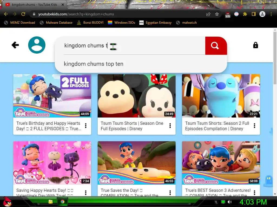This screenshot has width=277, height=207.
Task: Open the teal profile avatar
Action: pyautogui.click(x=37, y=45)
